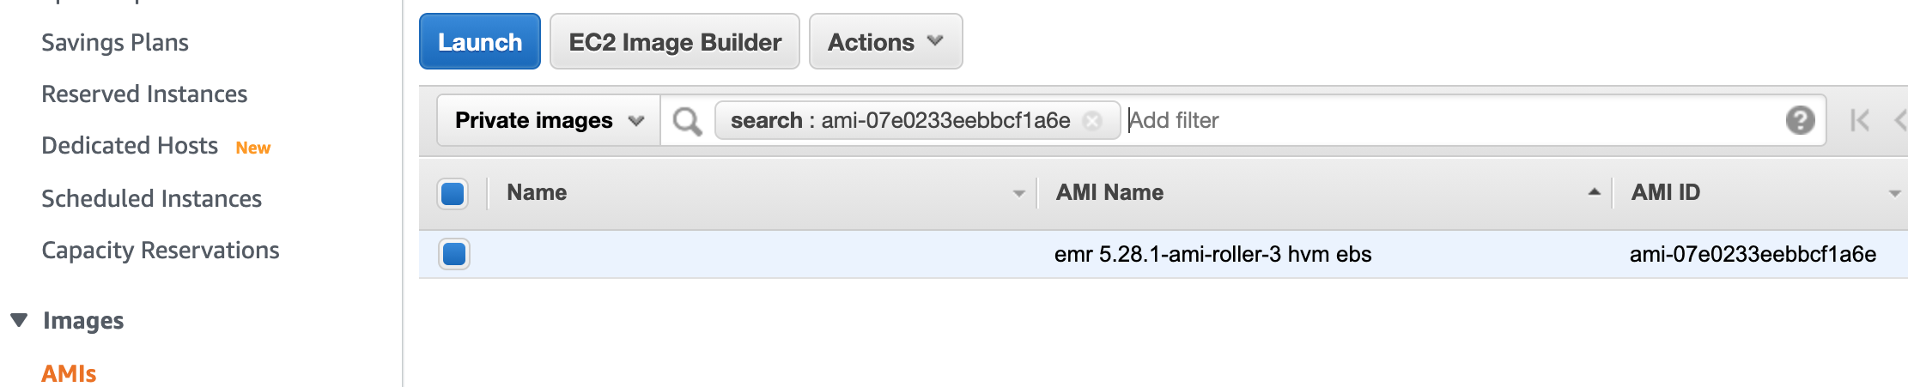Click the search magnifier icon
Viewport: 1908px width, 387px height.
687,121
